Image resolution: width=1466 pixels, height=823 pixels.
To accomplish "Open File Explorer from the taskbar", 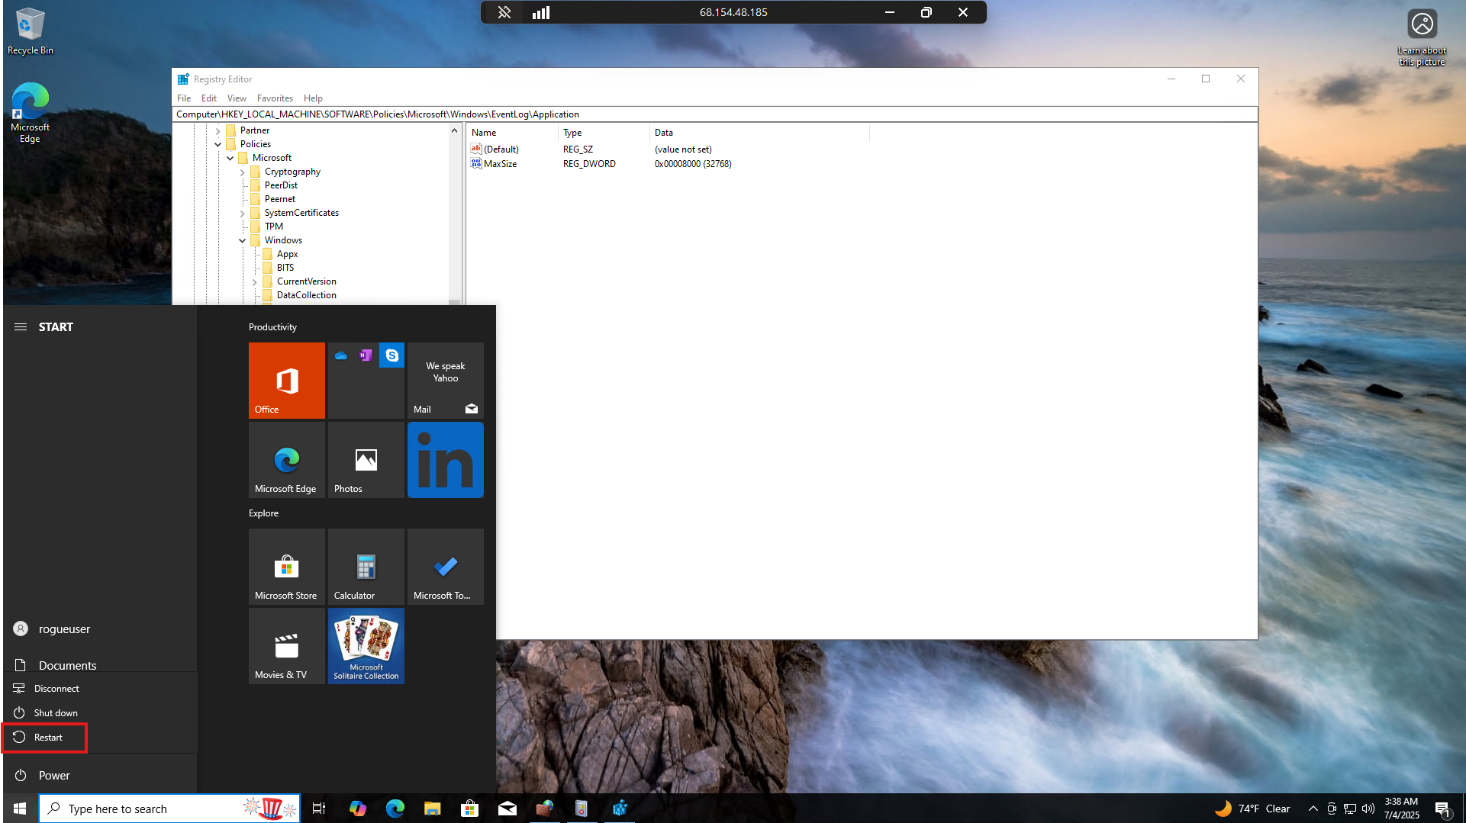I will click(432, 809).
